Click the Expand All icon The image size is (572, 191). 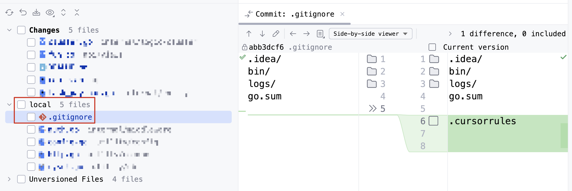point(63,12)
